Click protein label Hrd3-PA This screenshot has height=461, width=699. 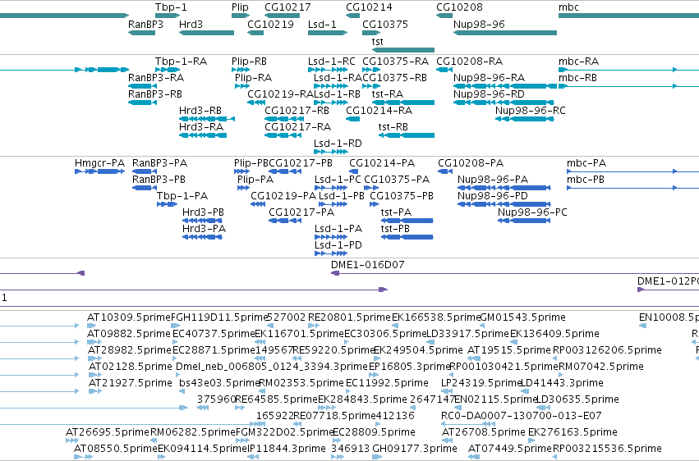[205, 229]
